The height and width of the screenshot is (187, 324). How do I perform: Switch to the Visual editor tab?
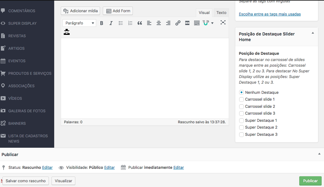coord(204,13)
